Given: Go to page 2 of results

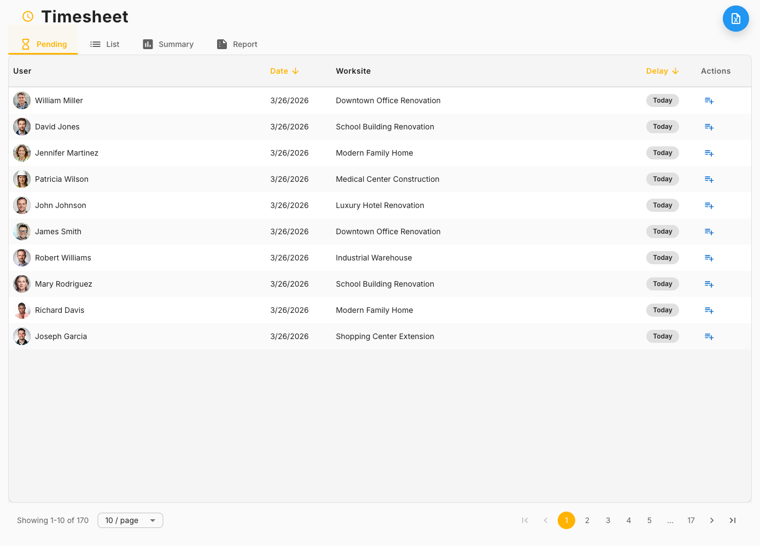Looking at the screenshot, I should click(x=587, y=520).
